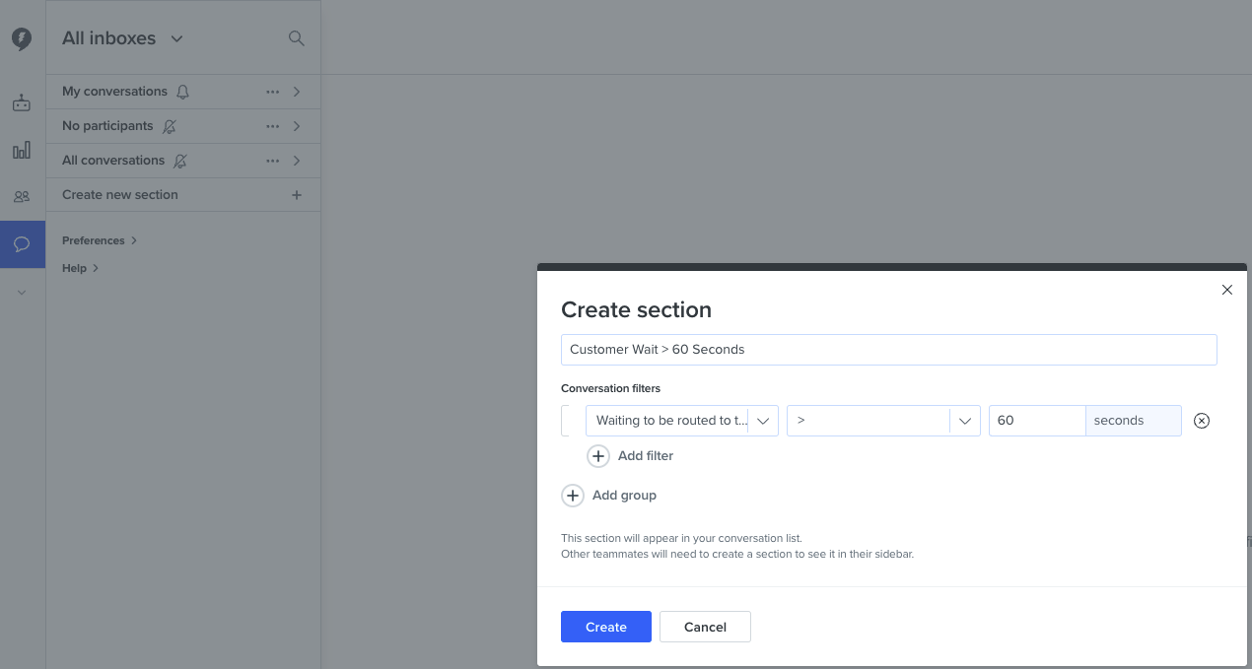Open Preferences link
Viewport: 1252px width, 669px height.
pos(100,240)
